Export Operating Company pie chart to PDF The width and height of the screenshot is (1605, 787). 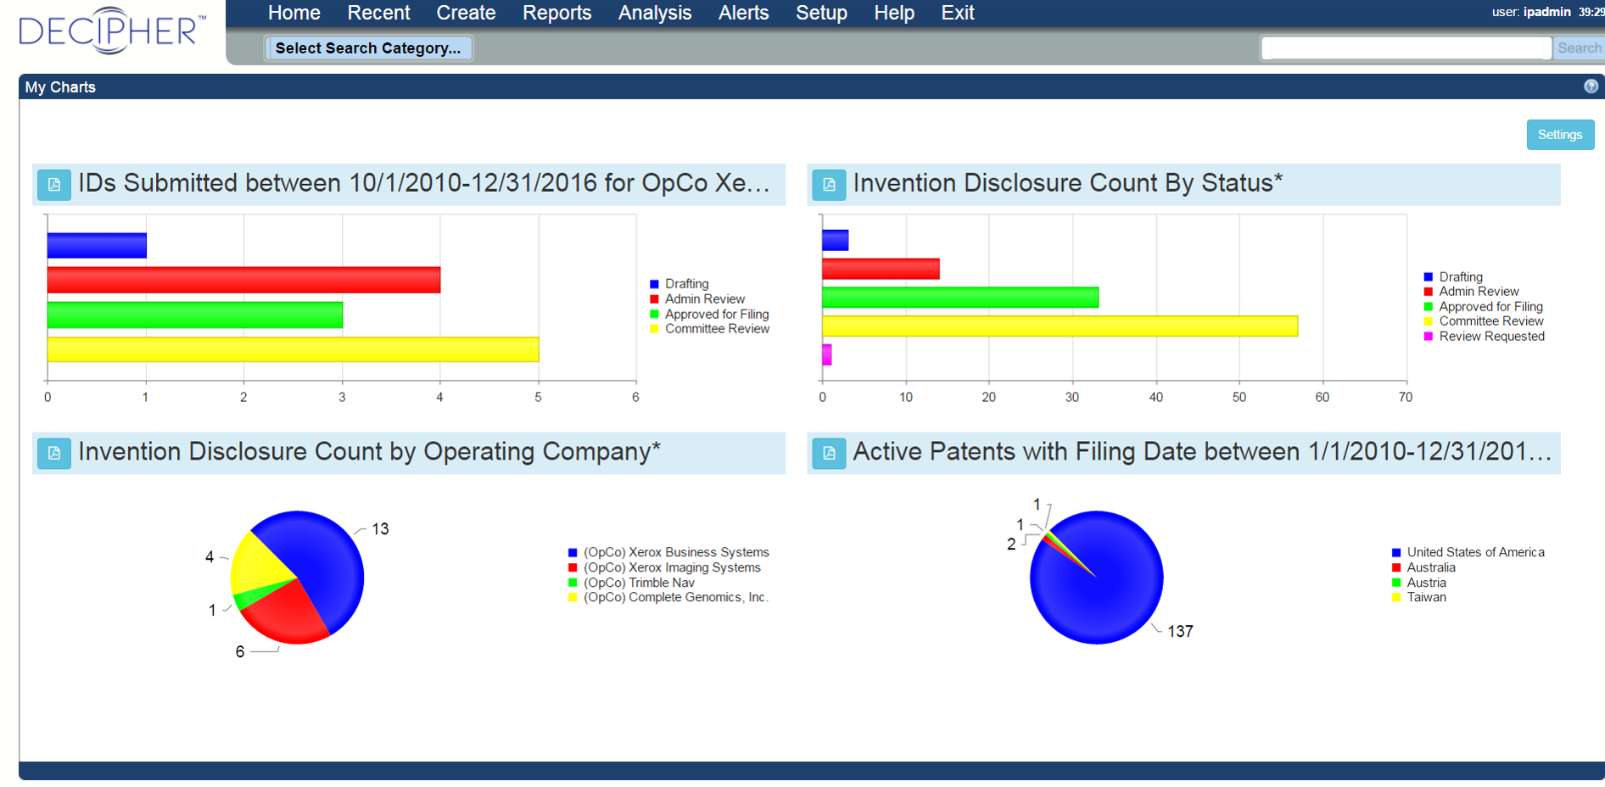(53, 453)
